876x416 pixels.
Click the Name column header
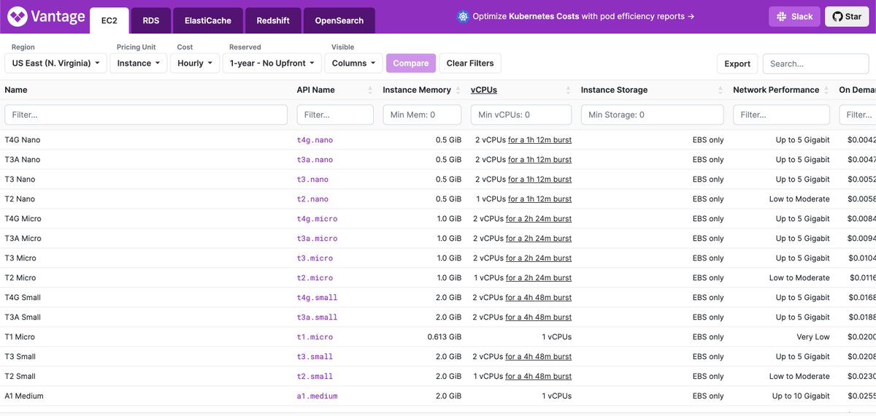(16, 90)
